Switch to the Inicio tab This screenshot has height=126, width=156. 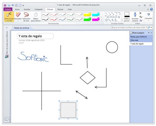[x=17, y=9]
